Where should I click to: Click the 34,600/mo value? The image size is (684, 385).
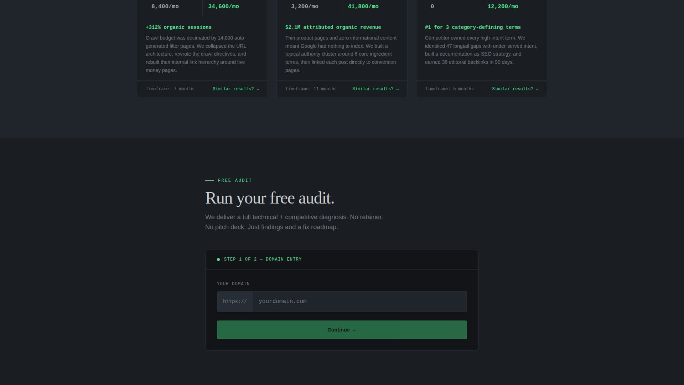coord(223,6)
